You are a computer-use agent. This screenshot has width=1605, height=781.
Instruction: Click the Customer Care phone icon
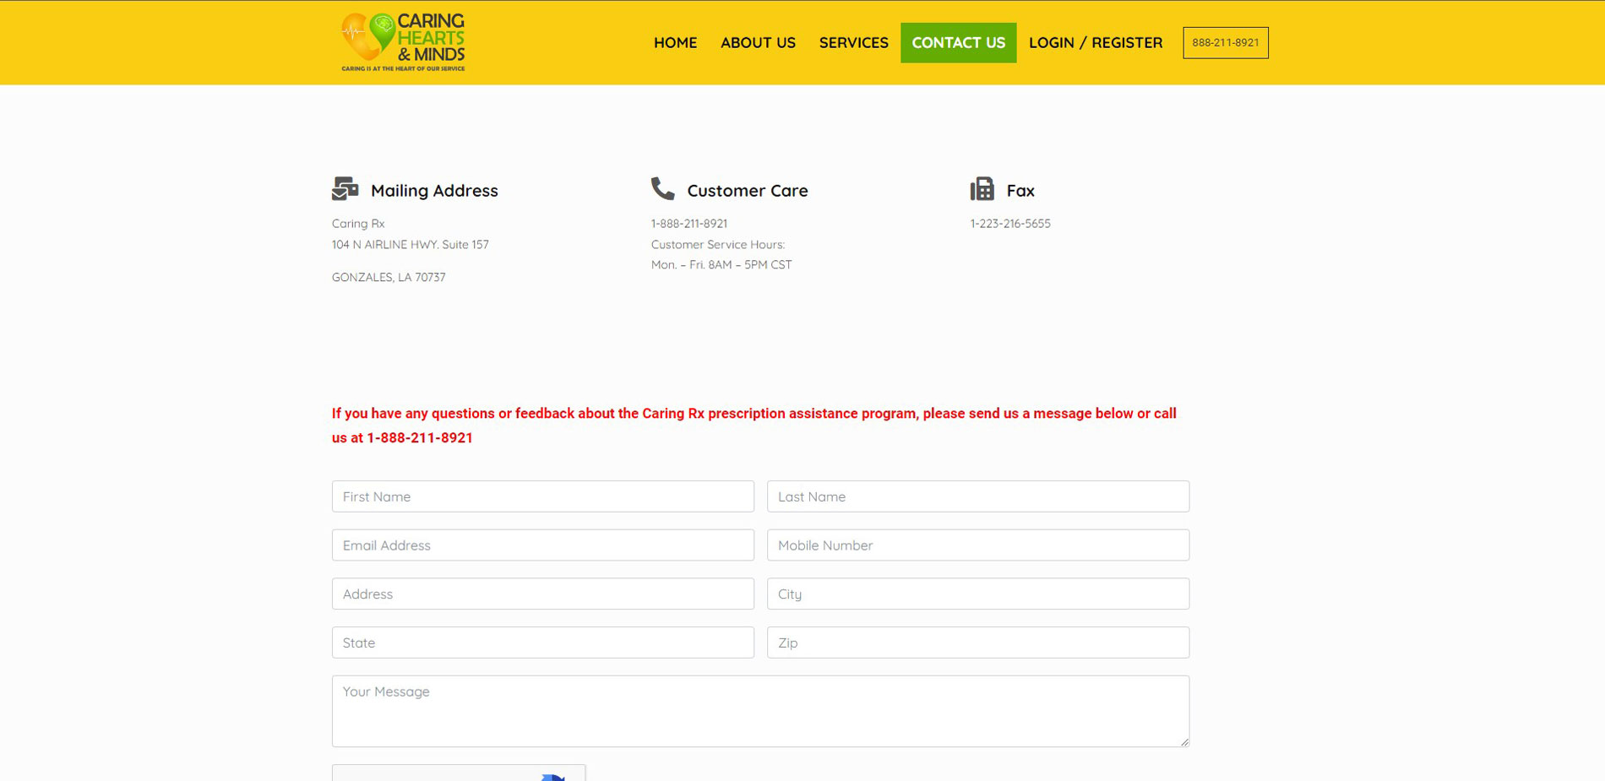click(663, 189)
